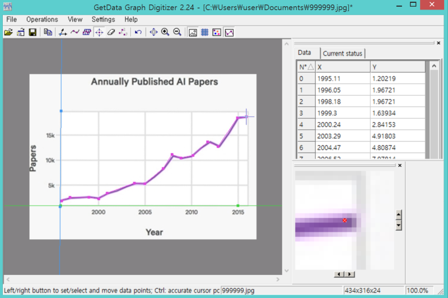This screenshot has height=298, width=448.
Task: Click the green X-axis scale point near 2015
Action: [x=237, y=206]
